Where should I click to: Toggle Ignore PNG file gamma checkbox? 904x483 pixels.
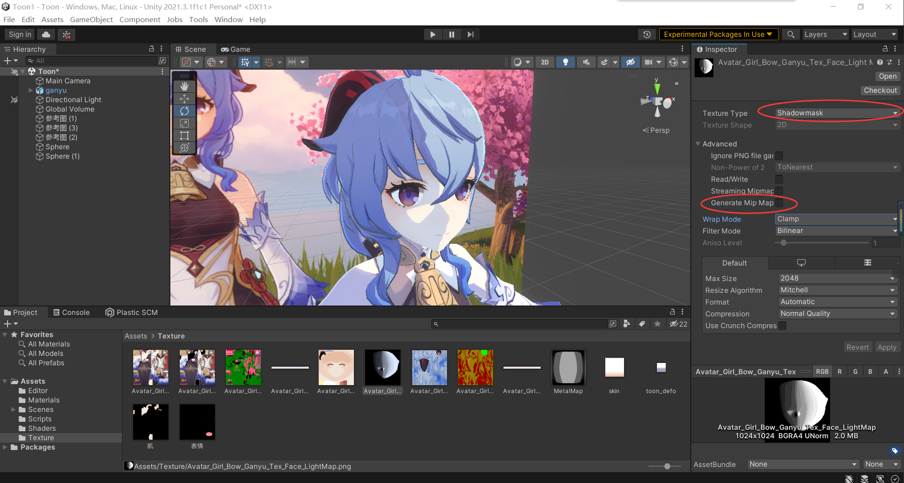[x=779, y=156]
